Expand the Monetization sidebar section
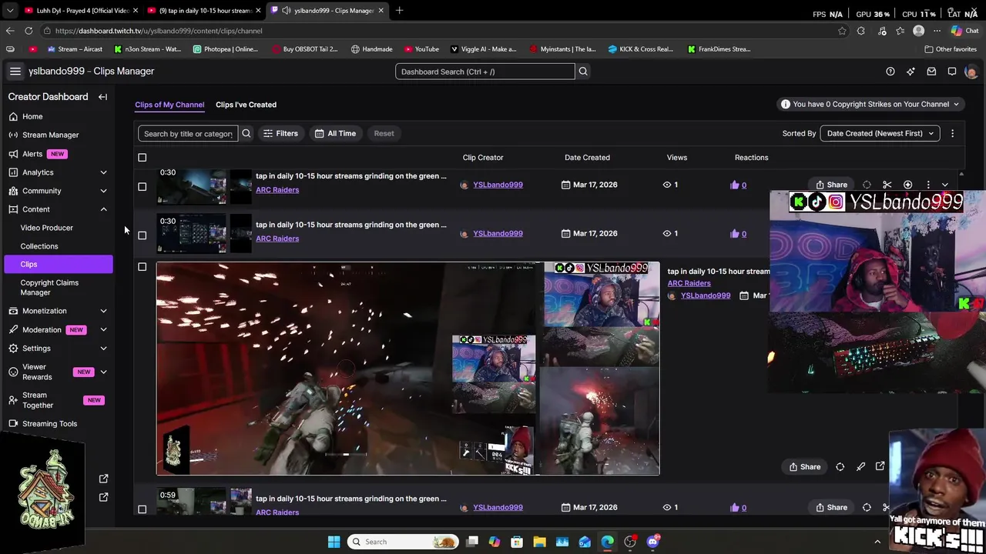 tap(103, 311)
